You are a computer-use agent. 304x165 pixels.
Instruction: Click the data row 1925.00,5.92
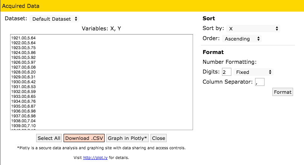click(x=23, y=57)
